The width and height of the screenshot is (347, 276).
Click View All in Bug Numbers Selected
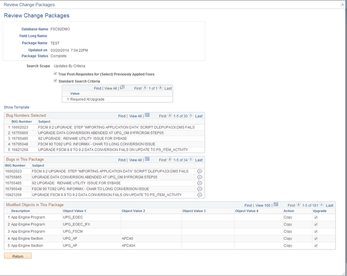point(136,116)
